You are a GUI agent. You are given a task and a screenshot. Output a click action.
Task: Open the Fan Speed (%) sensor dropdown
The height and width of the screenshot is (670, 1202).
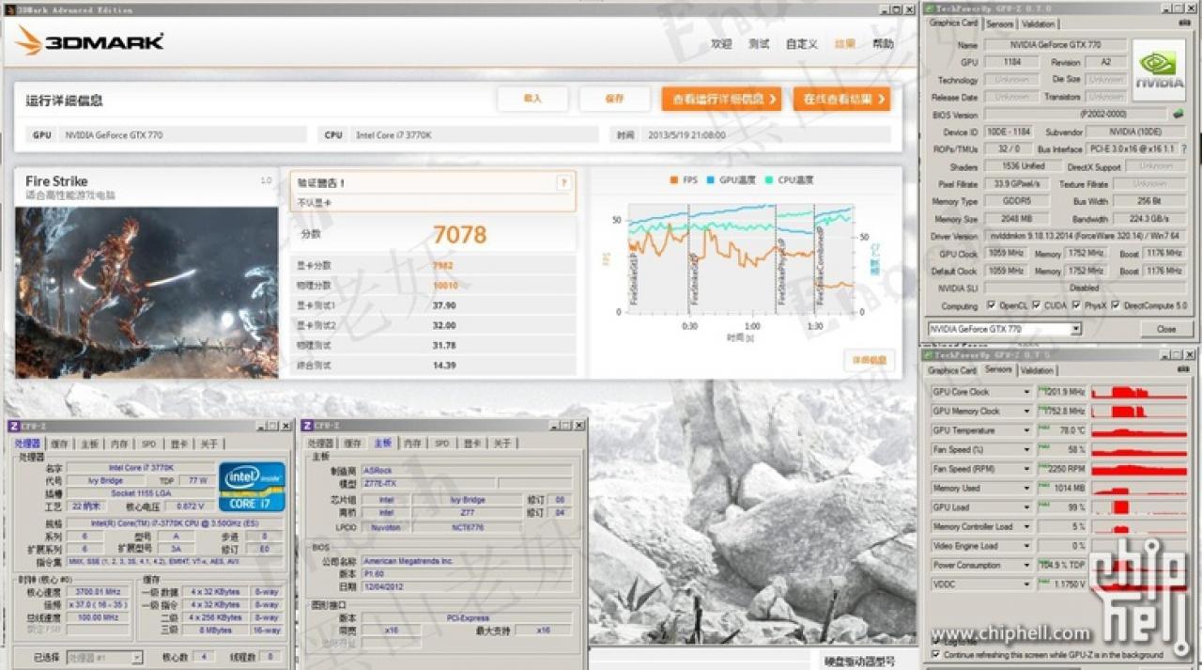tap(1026, 449)
